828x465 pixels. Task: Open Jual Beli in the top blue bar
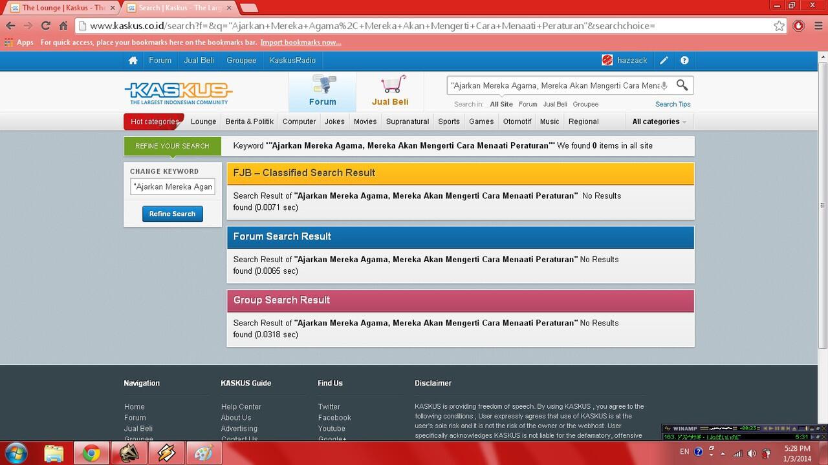(199, 60)
